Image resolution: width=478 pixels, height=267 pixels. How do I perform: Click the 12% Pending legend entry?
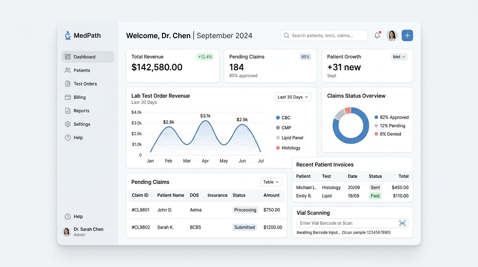click(390, 126)
